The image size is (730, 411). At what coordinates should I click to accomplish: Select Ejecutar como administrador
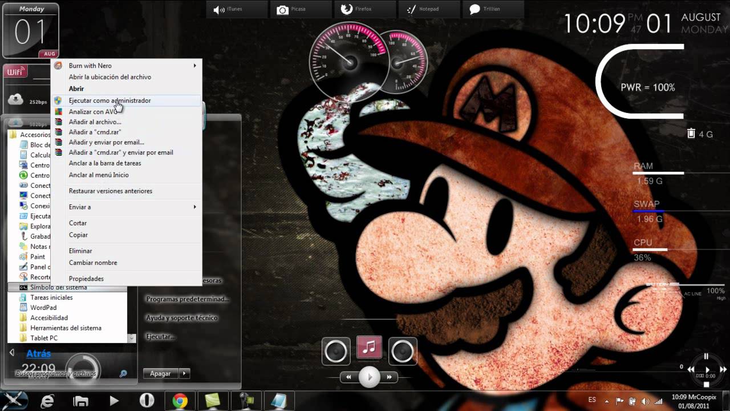pos(127,100)
